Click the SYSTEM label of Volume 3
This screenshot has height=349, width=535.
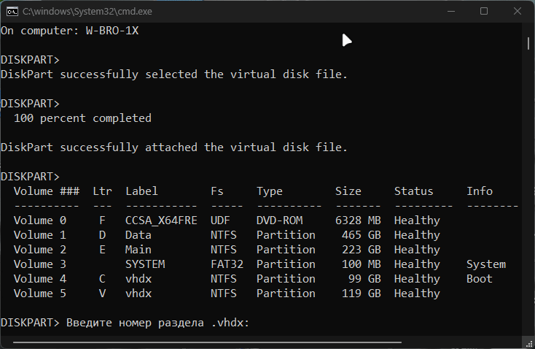145,264
